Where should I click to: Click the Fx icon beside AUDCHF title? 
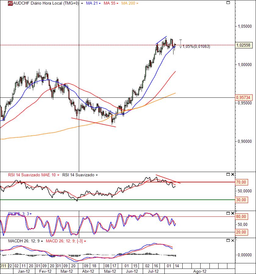click(x=10, y=3)
